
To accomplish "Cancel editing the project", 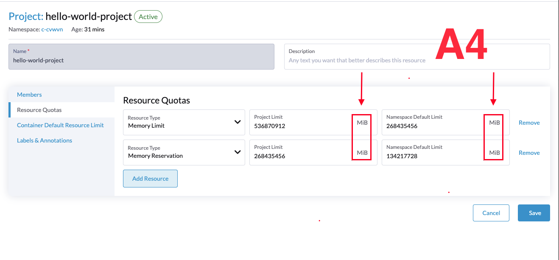I will click(491, 212).
